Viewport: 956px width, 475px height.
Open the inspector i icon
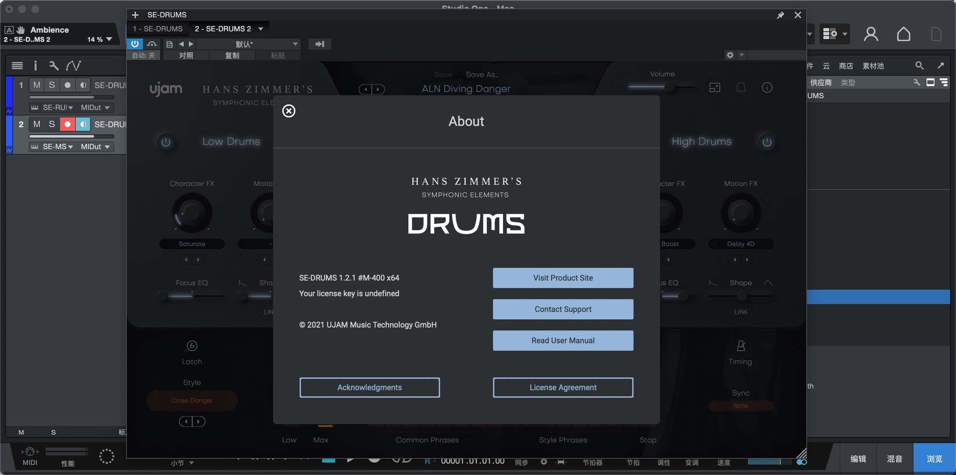[x=35, y=65]
